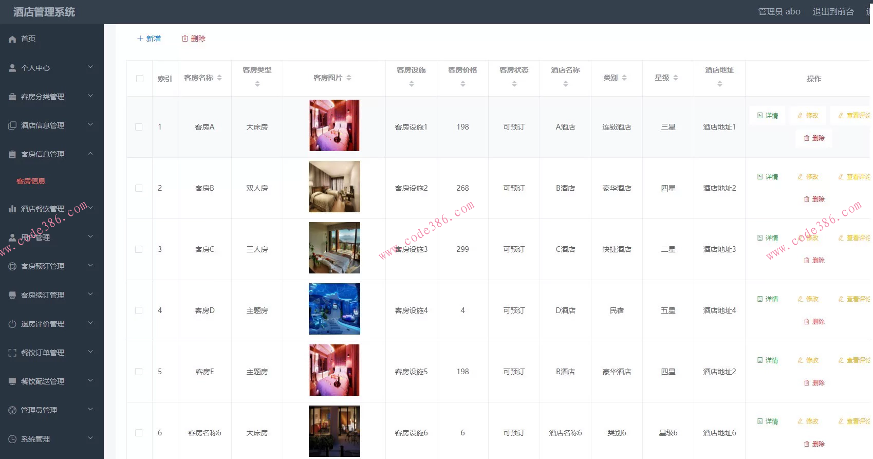Image resolution: width=873 pixels, height=459 pixels.
Task: Click the clipboard icon beside 客房信息管理
Action: click(12, 154)
